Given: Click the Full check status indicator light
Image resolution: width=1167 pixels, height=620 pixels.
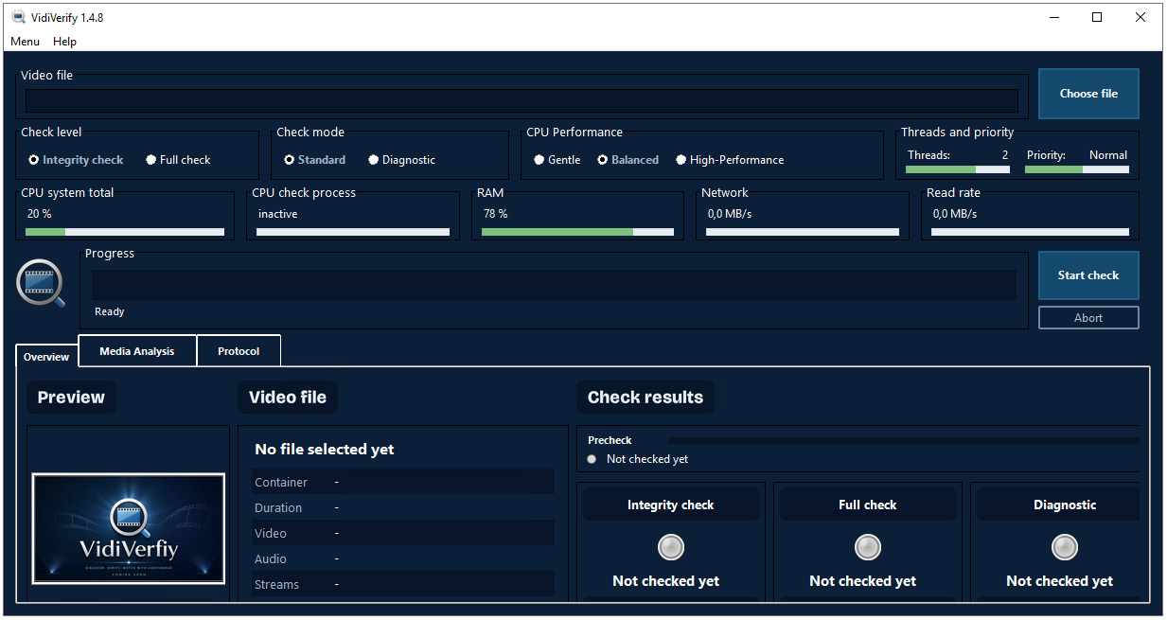Looking at the screenshot, I should coord(867,547).
